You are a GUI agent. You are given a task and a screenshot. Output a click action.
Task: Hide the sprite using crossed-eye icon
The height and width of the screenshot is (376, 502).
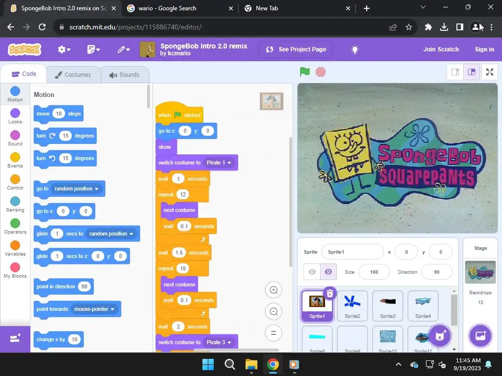click(328, 272)
